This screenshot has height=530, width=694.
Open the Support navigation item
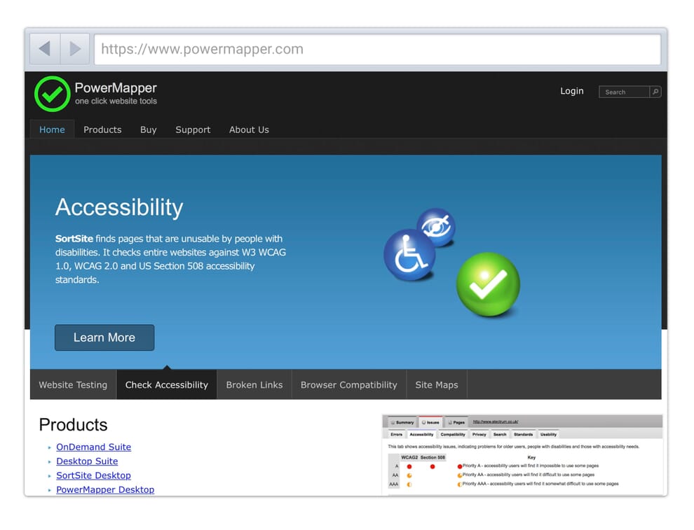coord(193,130)
